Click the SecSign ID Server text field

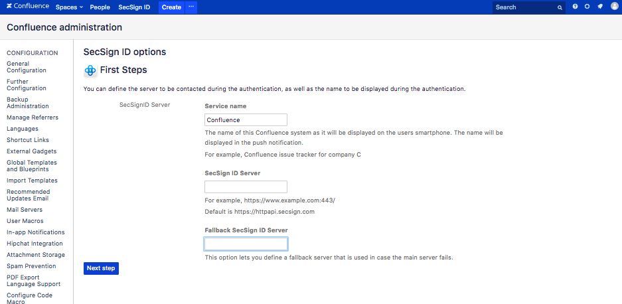[x=246, y=187]
